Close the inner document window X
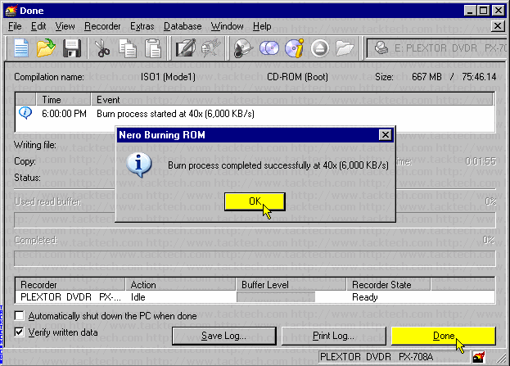510x366 pixels. [498, 26]
